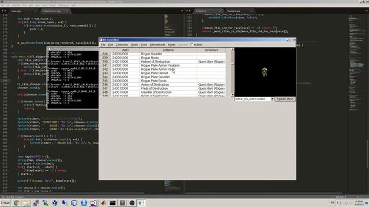Open the dark cube taskbar icon

pyautogui.click(x=55, y=203)
